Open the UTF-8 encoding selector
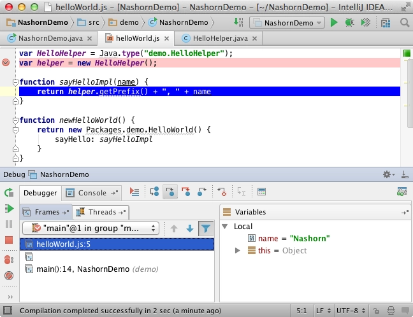413x317 pixels. (351, 311)
